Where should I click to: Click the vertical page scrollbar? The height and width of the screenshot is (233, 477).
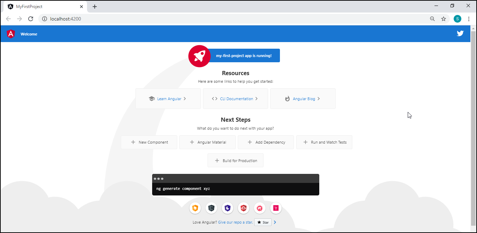[473, 129]
